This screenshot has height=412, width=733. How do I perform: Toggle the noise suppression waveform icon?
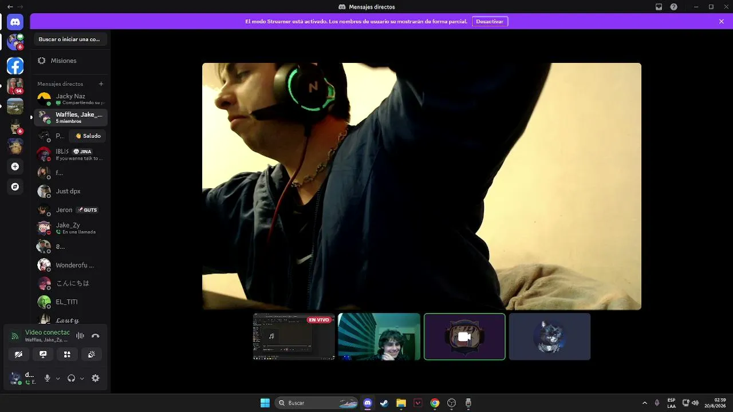pyautogui.click(x=80, y=336)
